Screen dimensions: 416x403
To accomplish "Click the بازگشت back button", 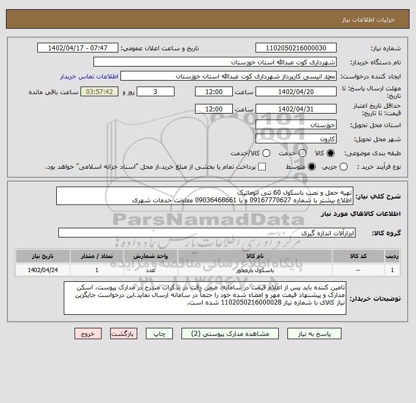I will tap(124, 334).
